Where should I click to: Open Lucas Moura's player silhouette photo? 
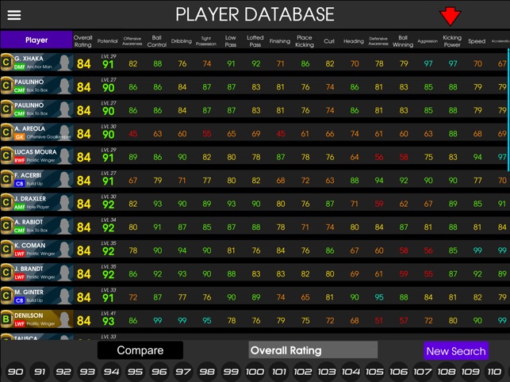point(64,155)
